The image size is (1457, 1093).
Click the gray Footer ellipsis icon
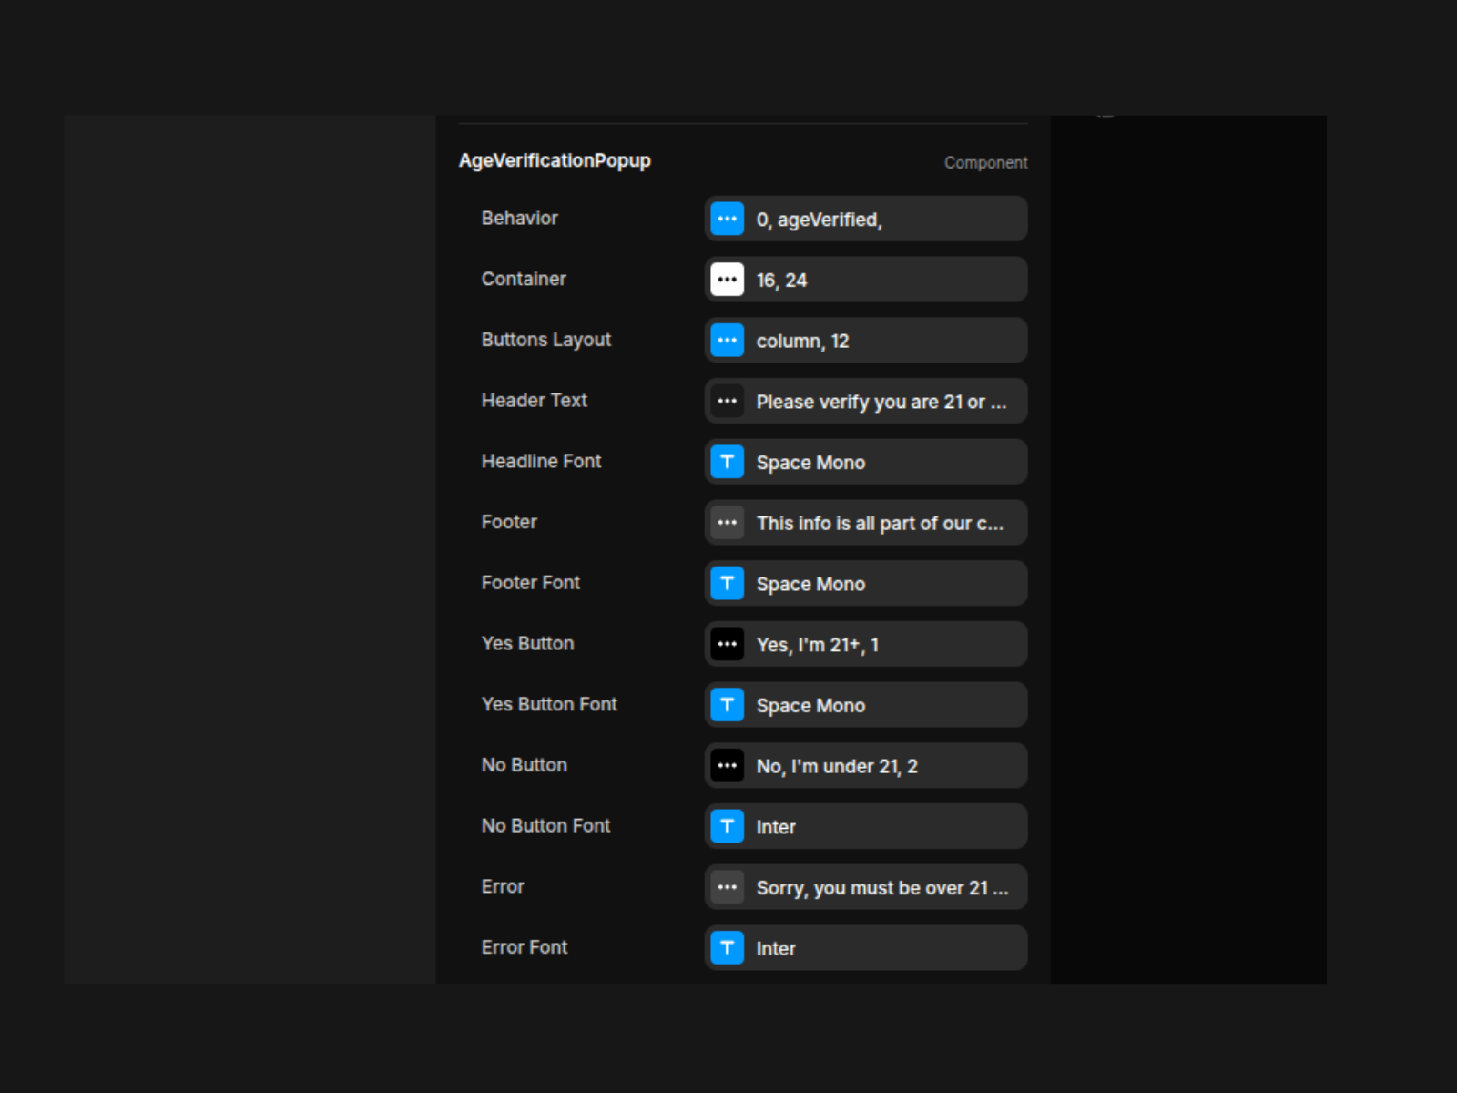[727, 523]
